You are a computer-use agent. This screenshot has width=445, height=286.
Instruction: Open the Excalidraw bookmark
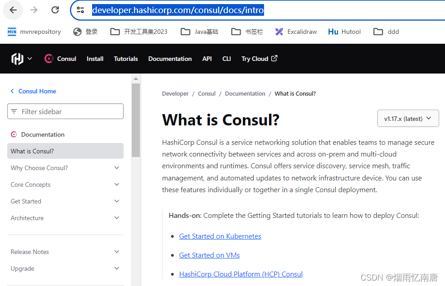(296, 32)
